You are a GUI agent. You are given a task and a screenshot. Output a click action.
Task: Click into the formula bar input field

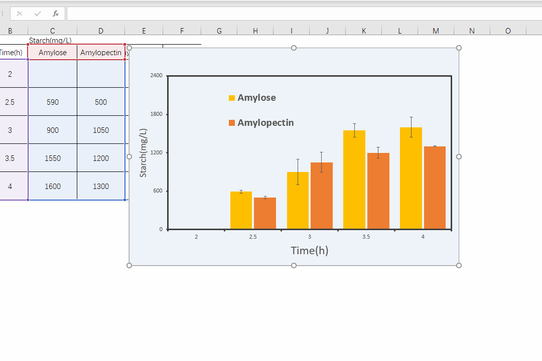[304, 14]
